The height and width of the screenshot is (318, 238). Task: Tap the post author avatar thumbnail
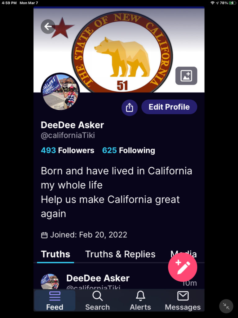click(x=50, y=282)
